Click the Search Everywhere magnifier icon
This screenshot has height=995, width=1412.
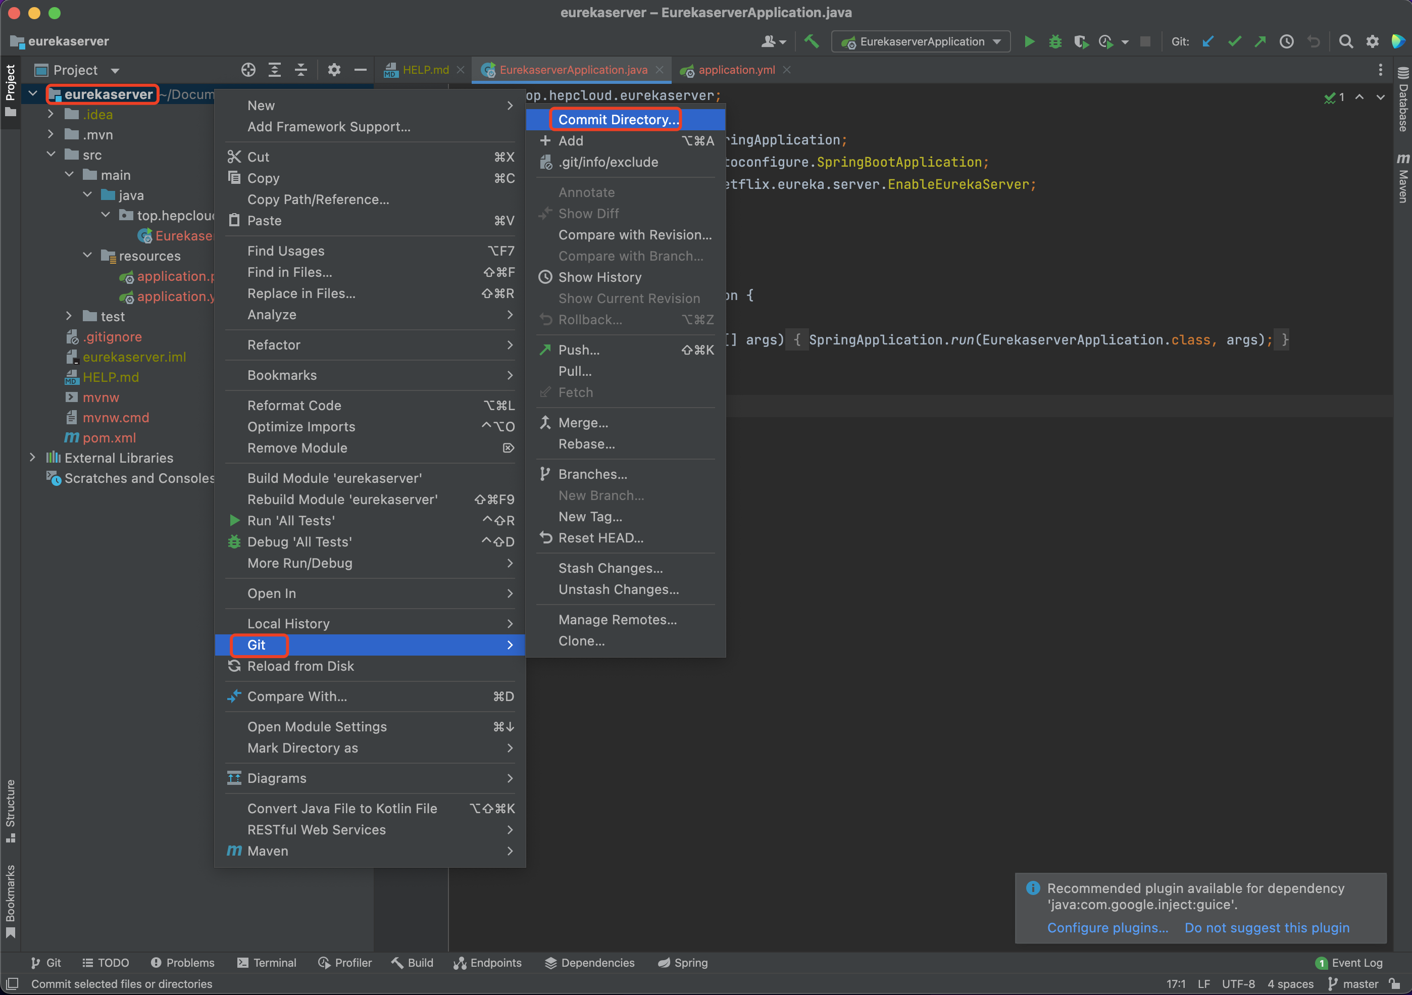click(x=1345, y=41)
